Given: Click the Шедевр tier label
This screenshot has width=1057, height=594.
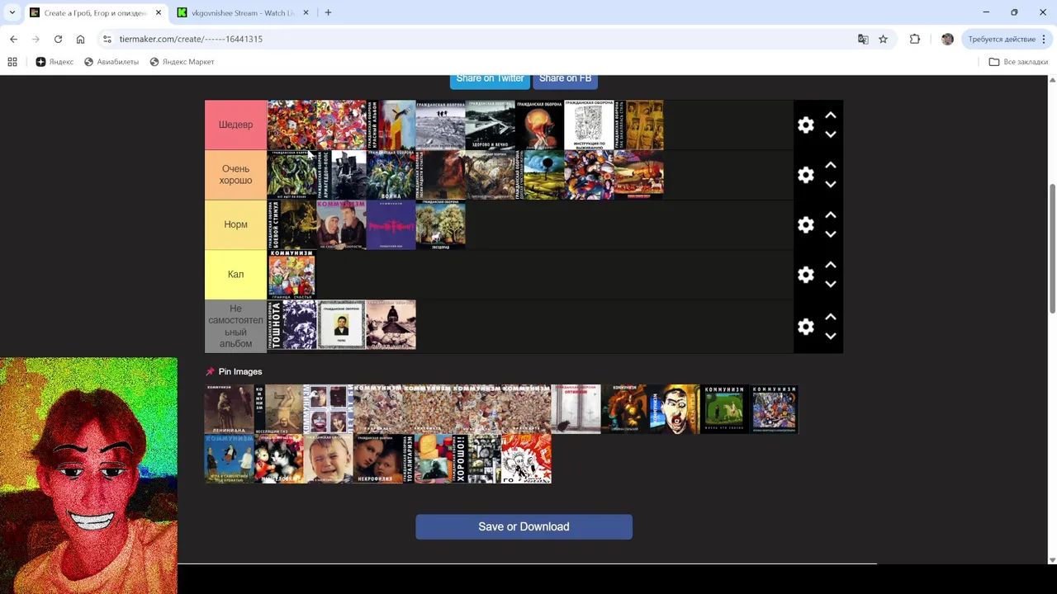Looking at the screenshot, I should [x=235, y=125].
